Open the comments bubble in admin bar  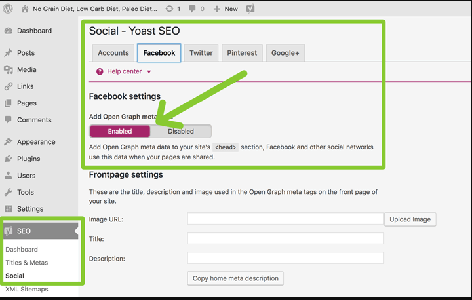tap(194, 9)
